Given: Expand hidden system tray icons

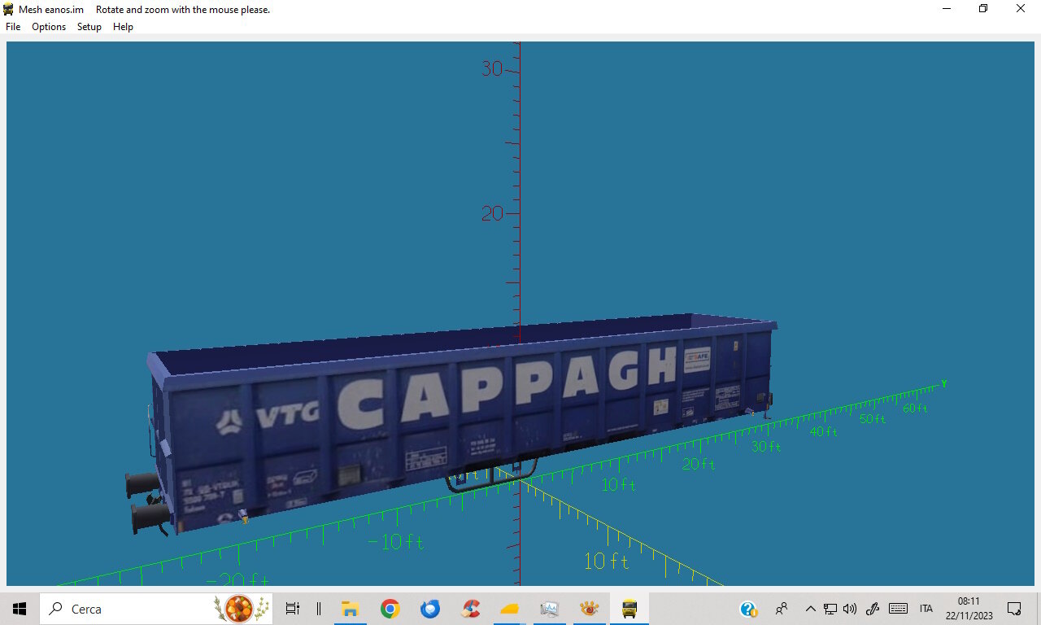Looking at the screenshot, I should click(x=810, y=609).
